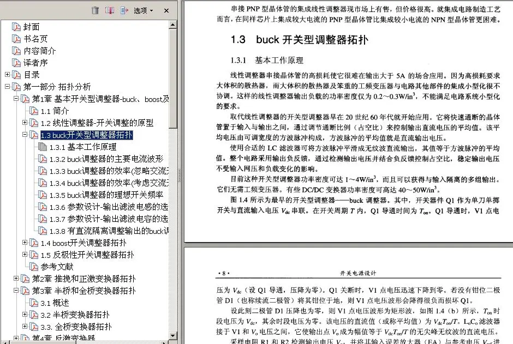Viewport: 513px width, 344px height.
Task: Click the PDF icon beside 参考文献
Action: [34, 267]
